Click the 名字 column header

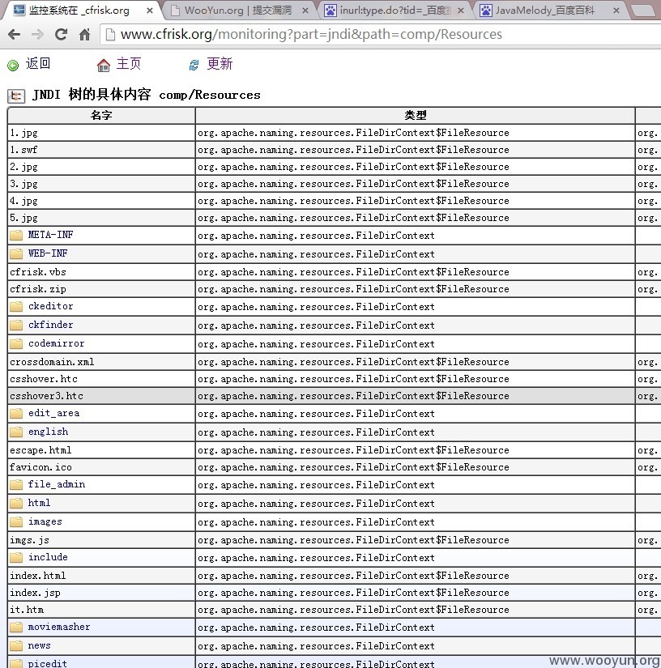tap(101, 116)
